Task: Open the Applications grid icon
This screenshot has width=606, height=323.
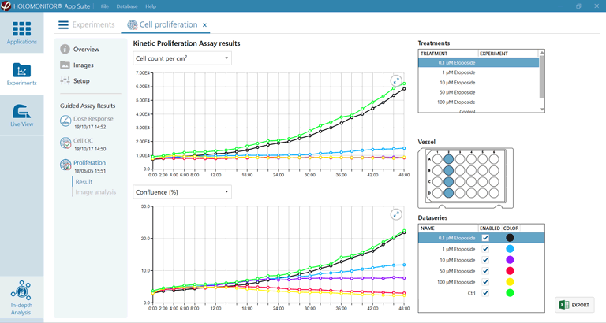Action: coord(21,32)
